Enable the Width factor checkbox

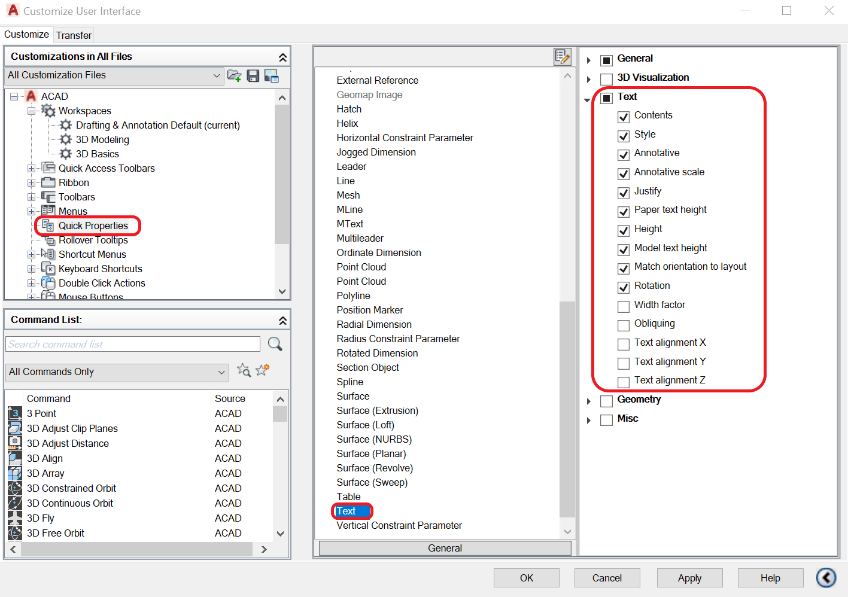624,306
